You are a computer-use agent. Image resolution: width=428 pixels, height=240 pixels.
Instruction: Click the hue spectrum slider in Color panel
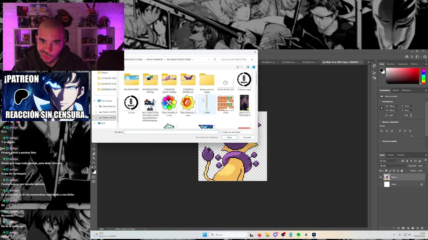pos(423,76)
